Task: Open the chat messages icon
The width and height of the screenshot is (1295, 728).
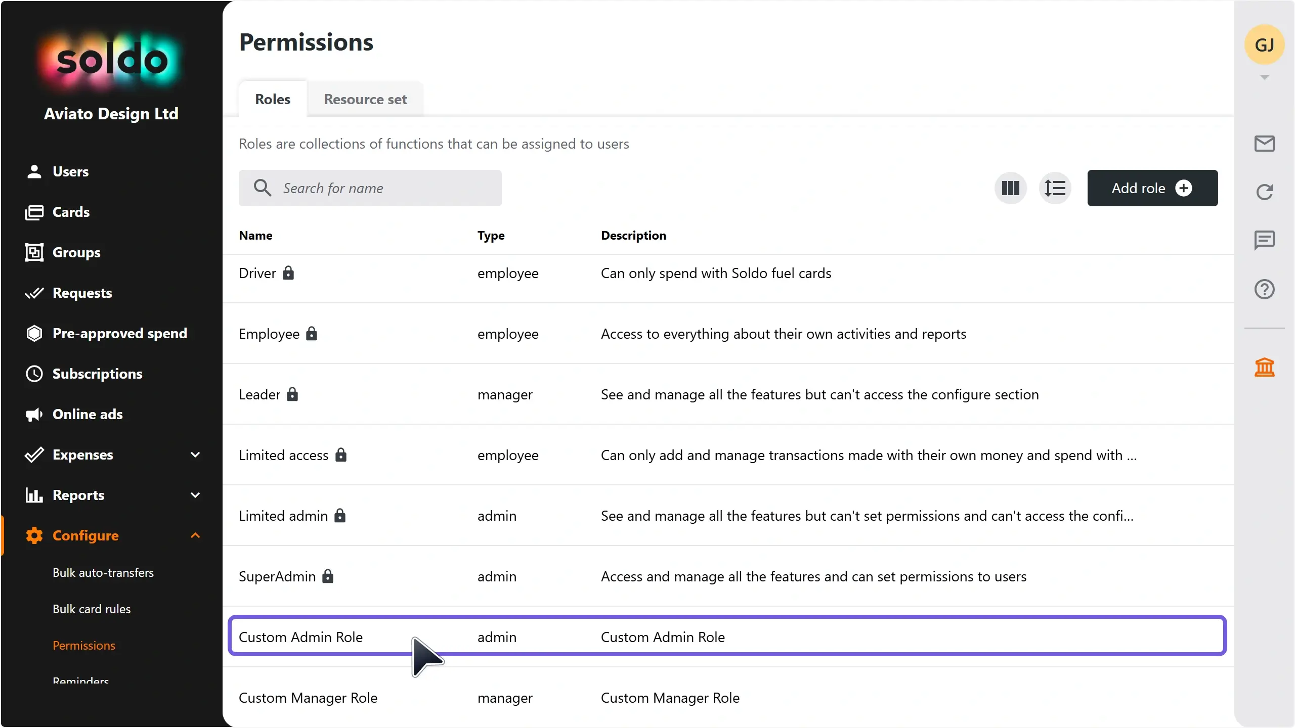Action: coord(1264,240)
